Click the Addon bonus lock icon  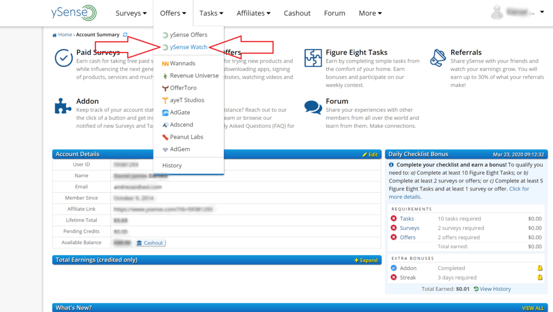click(539, 268)
